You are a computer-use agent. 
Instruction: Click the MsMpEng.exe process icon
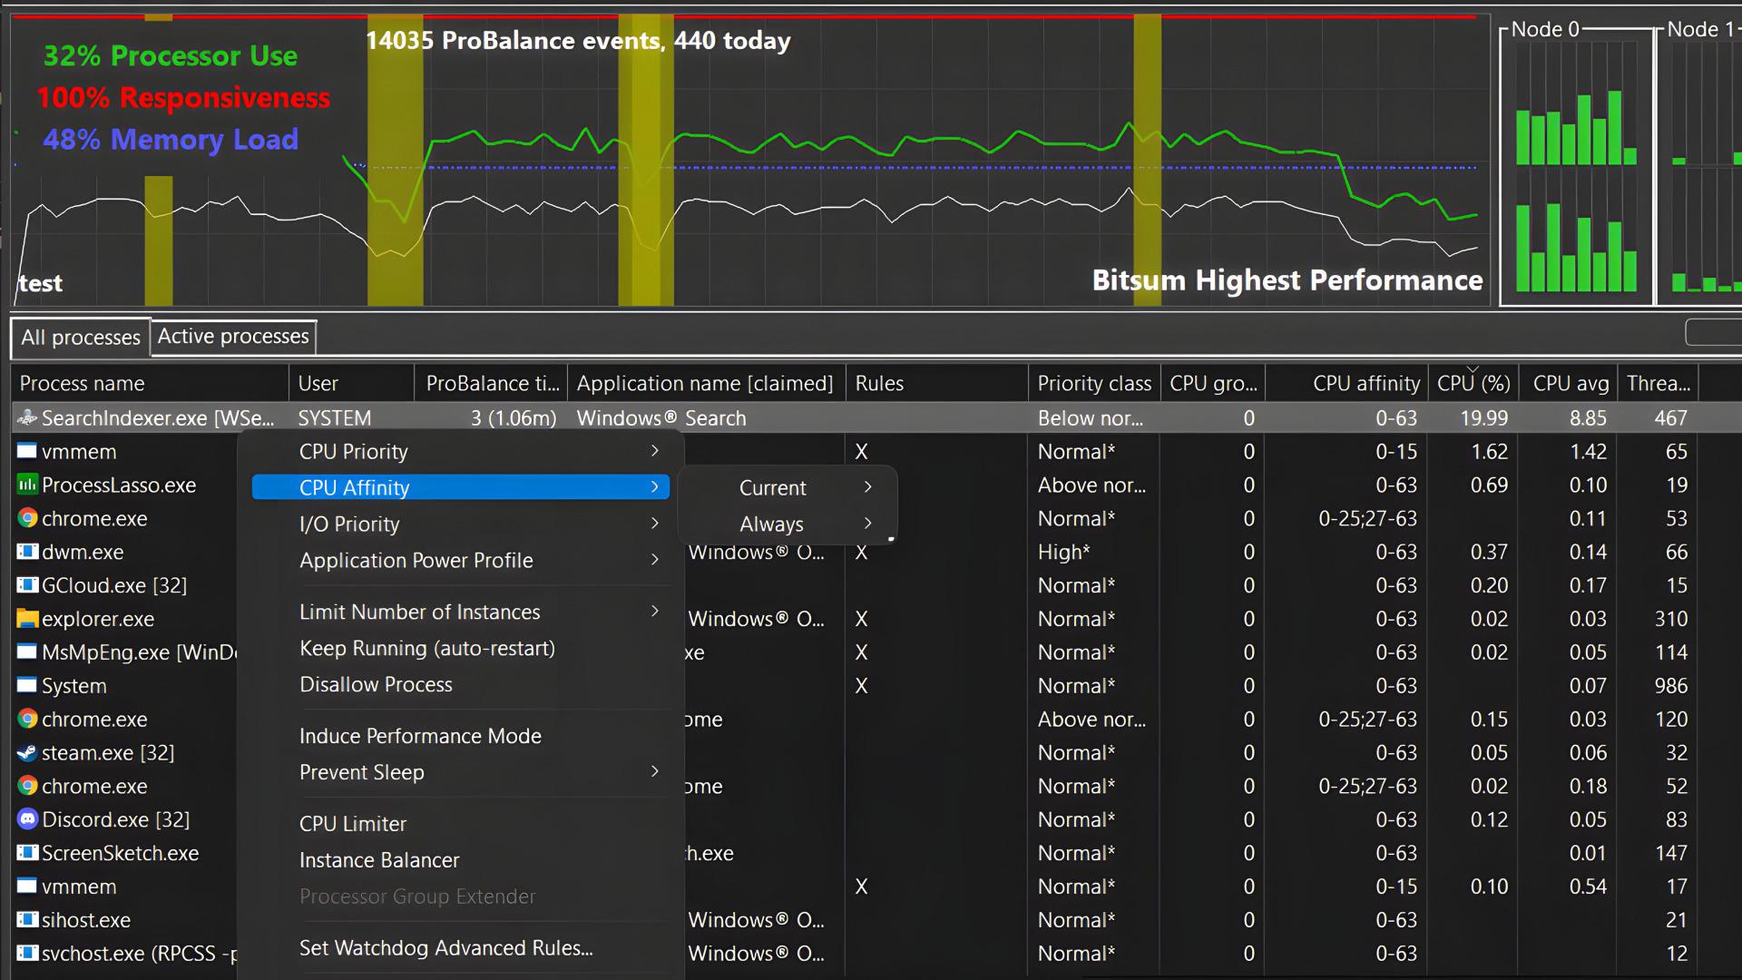click(27, 652)
